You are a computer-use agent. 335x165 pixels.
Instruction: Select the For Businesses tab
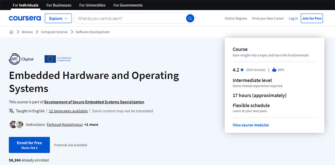[59, 5]
